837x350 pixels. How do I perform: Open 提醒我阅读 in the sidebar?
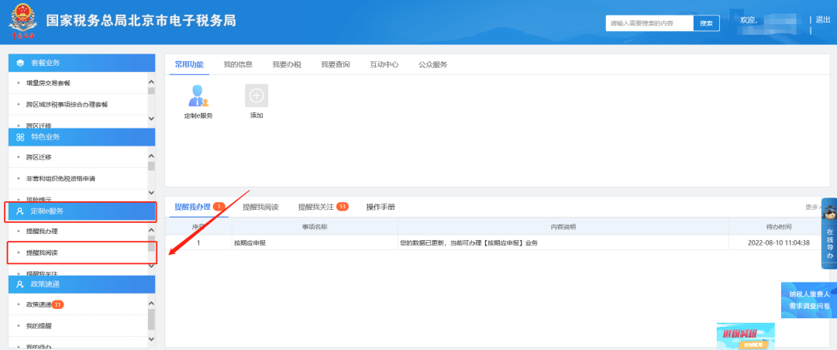(x=42, y=252)
